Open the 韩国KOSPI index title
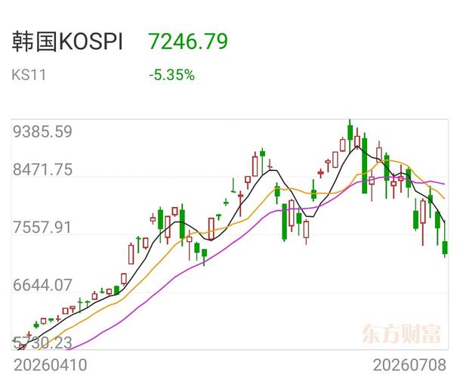 [x=67, y=42]
